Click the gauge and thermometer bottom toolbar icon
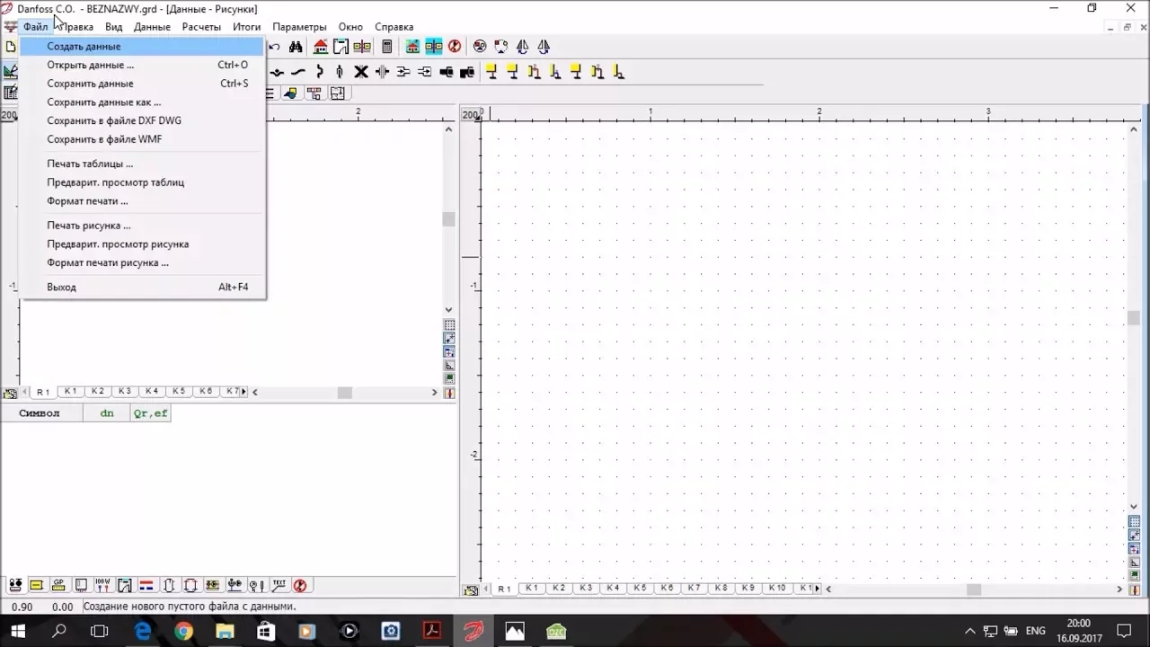Image resolution: width=1150 pixels, height=647 pixels. [256, 585]
